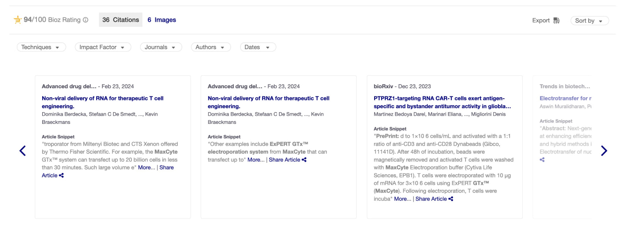The image size is (624, 236).
Task: Click the Bioz star rating icon
Action: click(17, 20)
